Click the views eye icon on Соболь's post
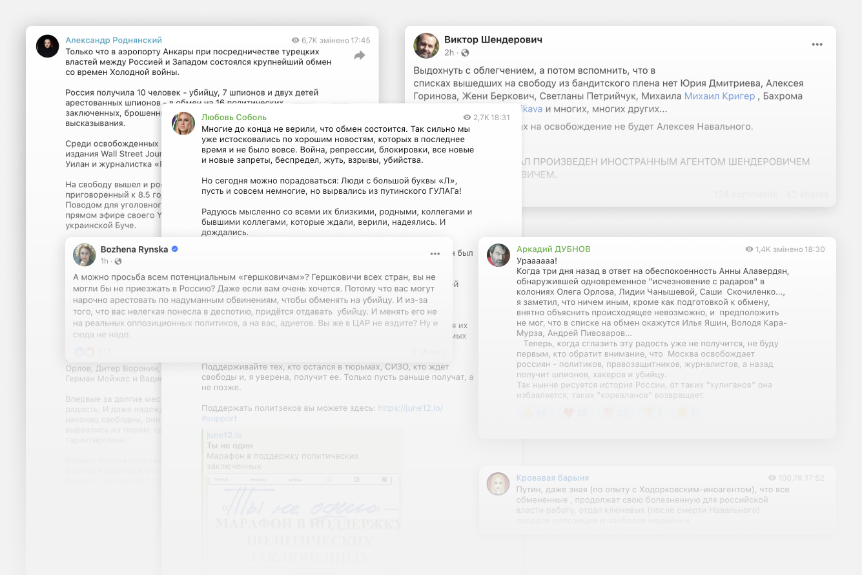This screenshot has width=862, height=575. pos(467,118)
